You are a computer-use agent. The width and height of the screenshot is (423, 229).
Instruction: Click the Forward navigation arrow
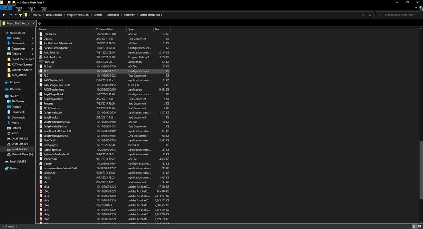11,15
